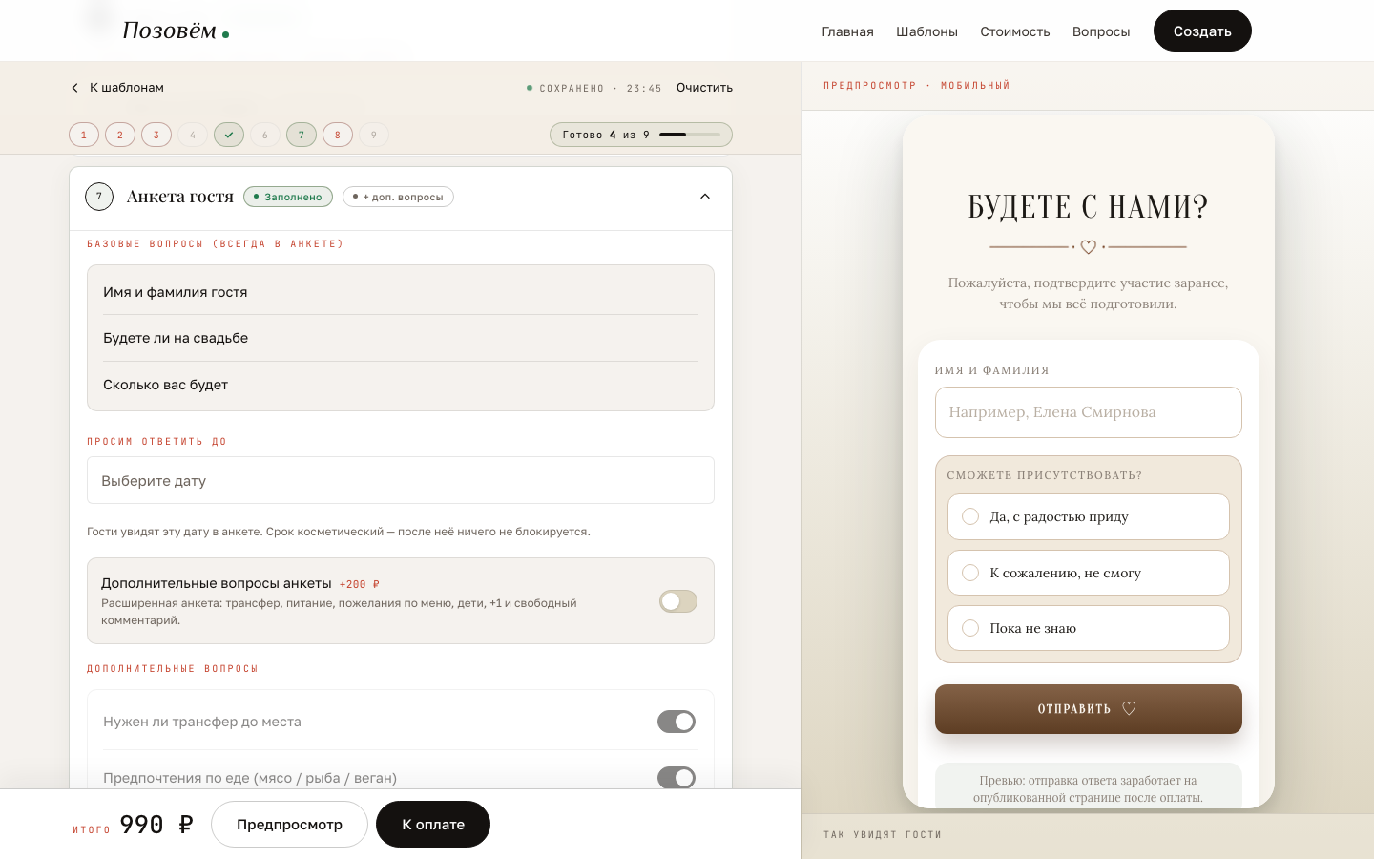Click the К оплате button

pyautogui.click(x=433, y=824)
